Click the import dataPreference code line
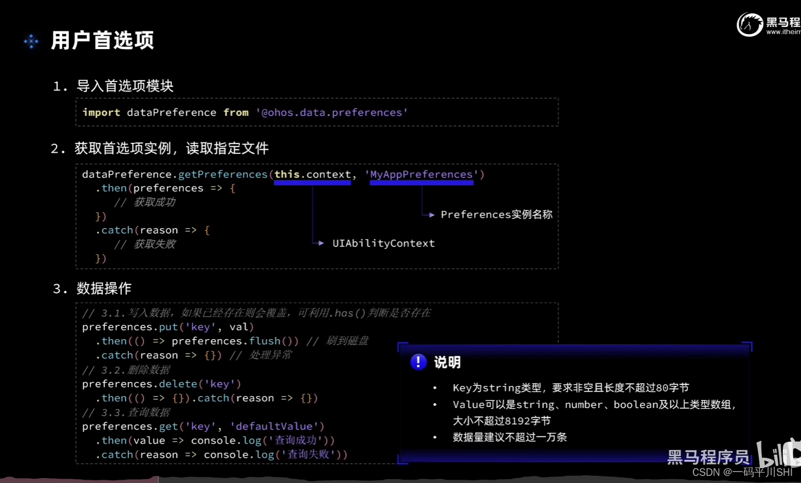 tap(245, 112)
